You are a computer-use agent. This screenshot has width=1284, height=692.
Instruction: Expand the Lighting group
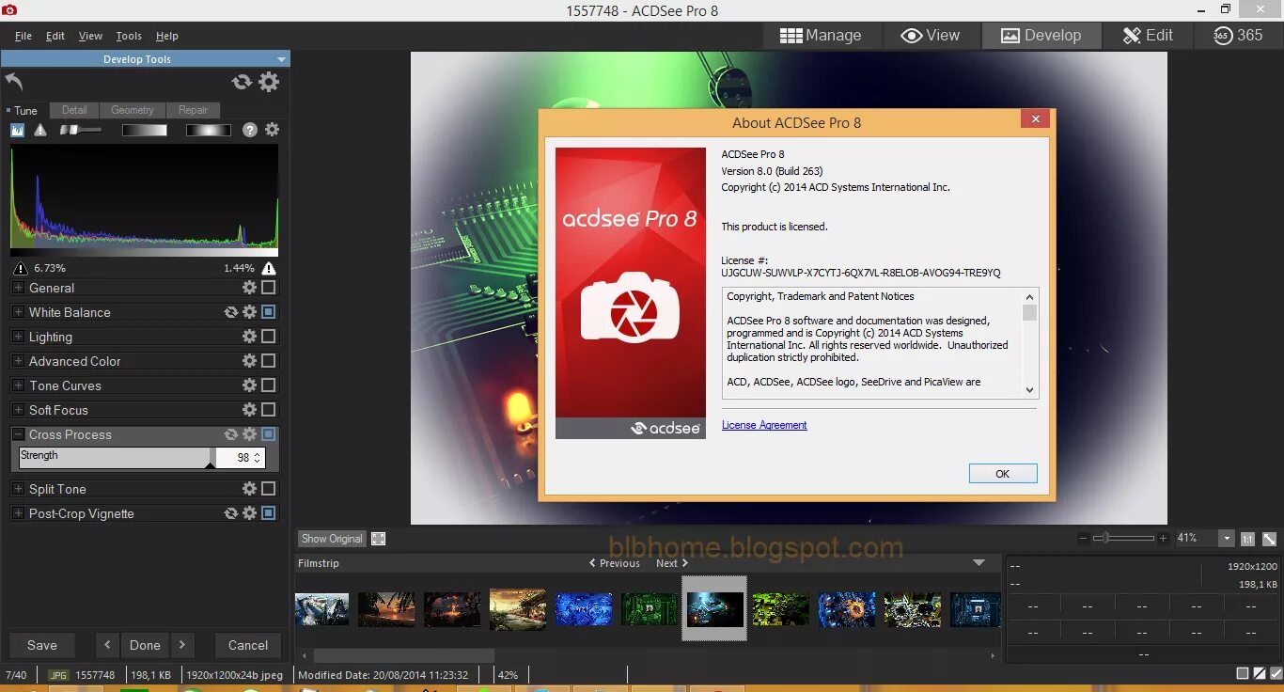point(18,337)
